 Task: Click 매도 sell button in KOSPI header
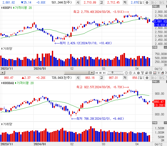pos(162,3)
